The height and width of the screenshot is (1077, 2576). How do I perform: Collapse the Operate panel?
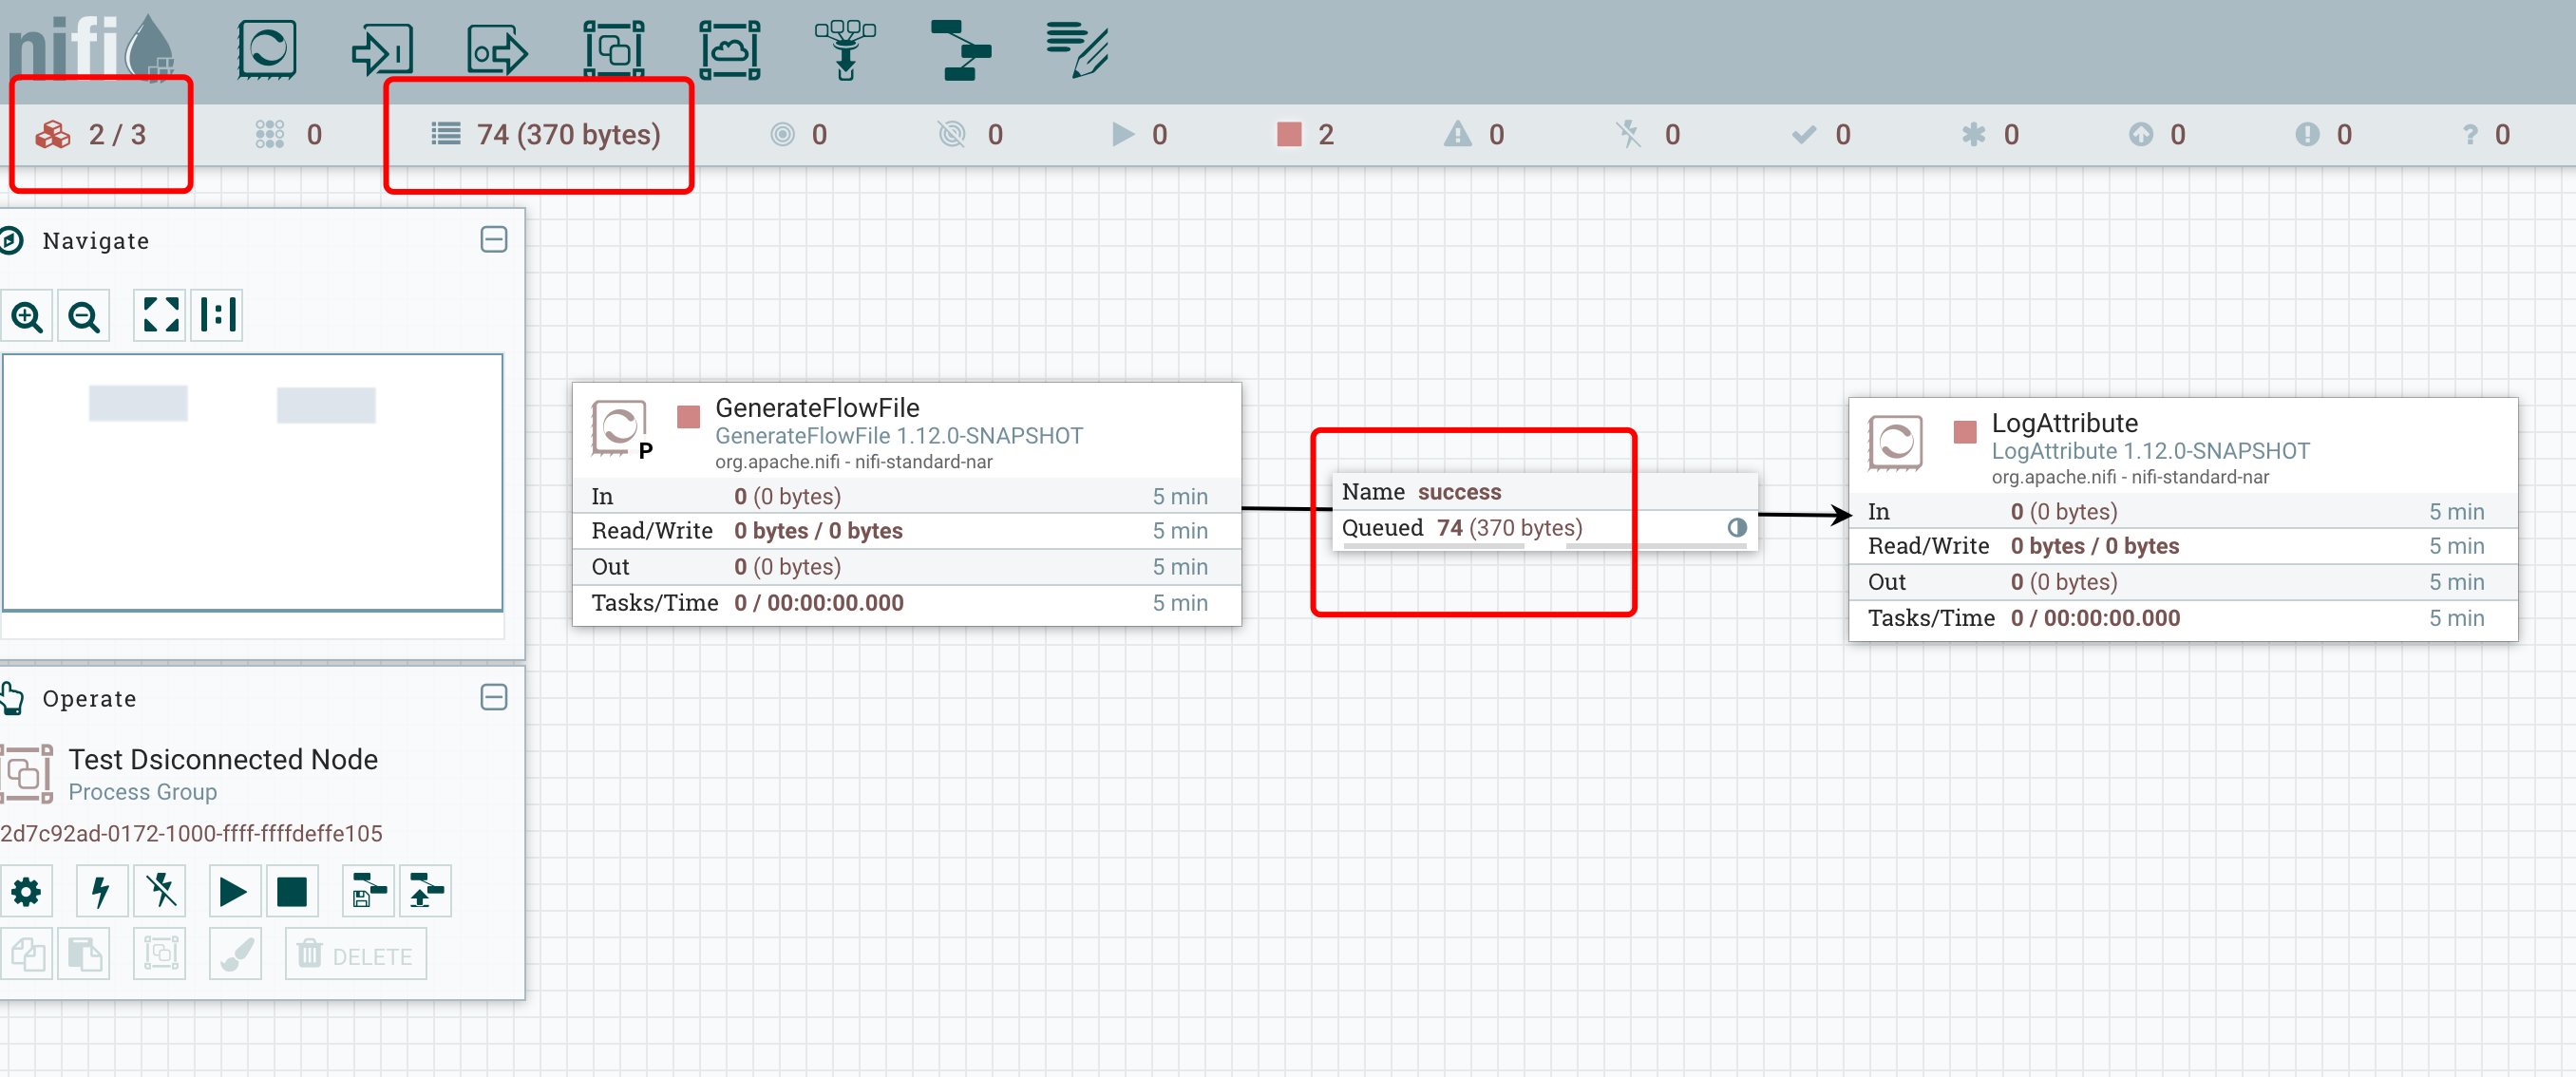494,698
